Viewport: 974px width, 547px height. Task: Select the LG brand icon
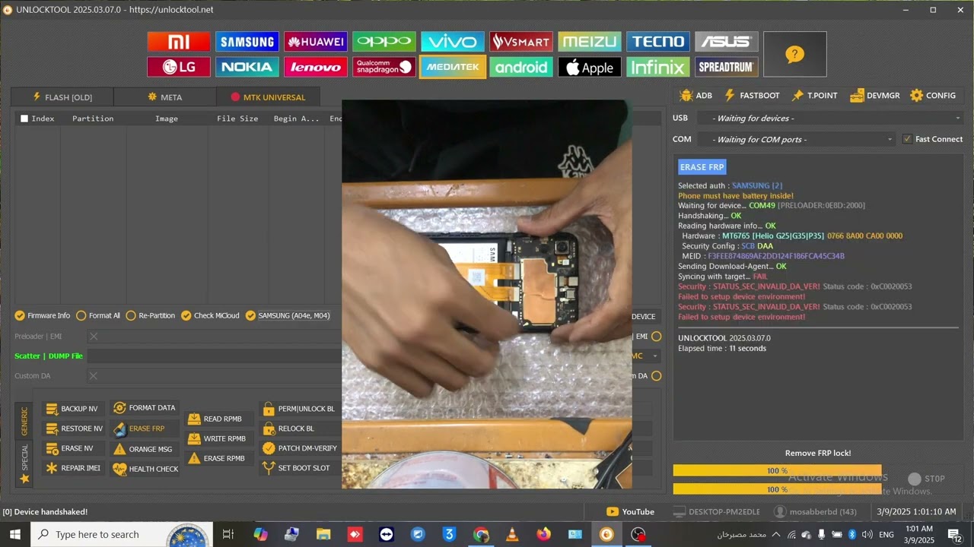tap(179, 67)
